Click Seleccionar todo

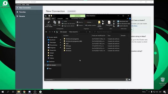coord(123,21)
